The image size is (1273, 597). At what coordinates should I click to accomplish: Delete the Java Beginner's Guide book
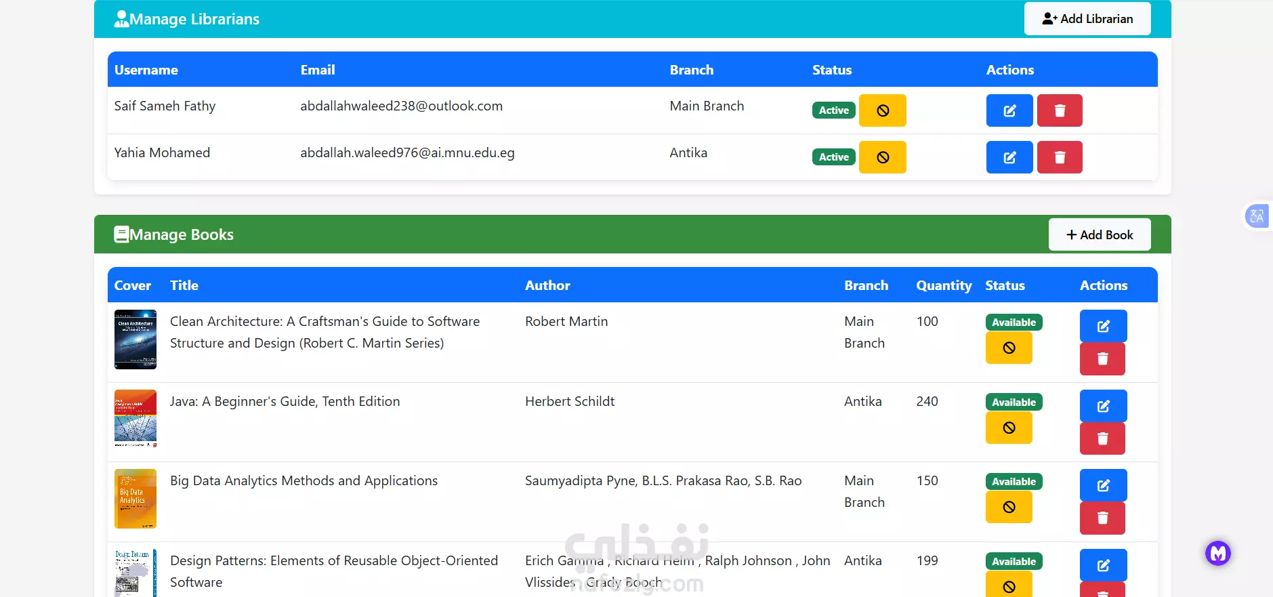(x=1102, y=438)
